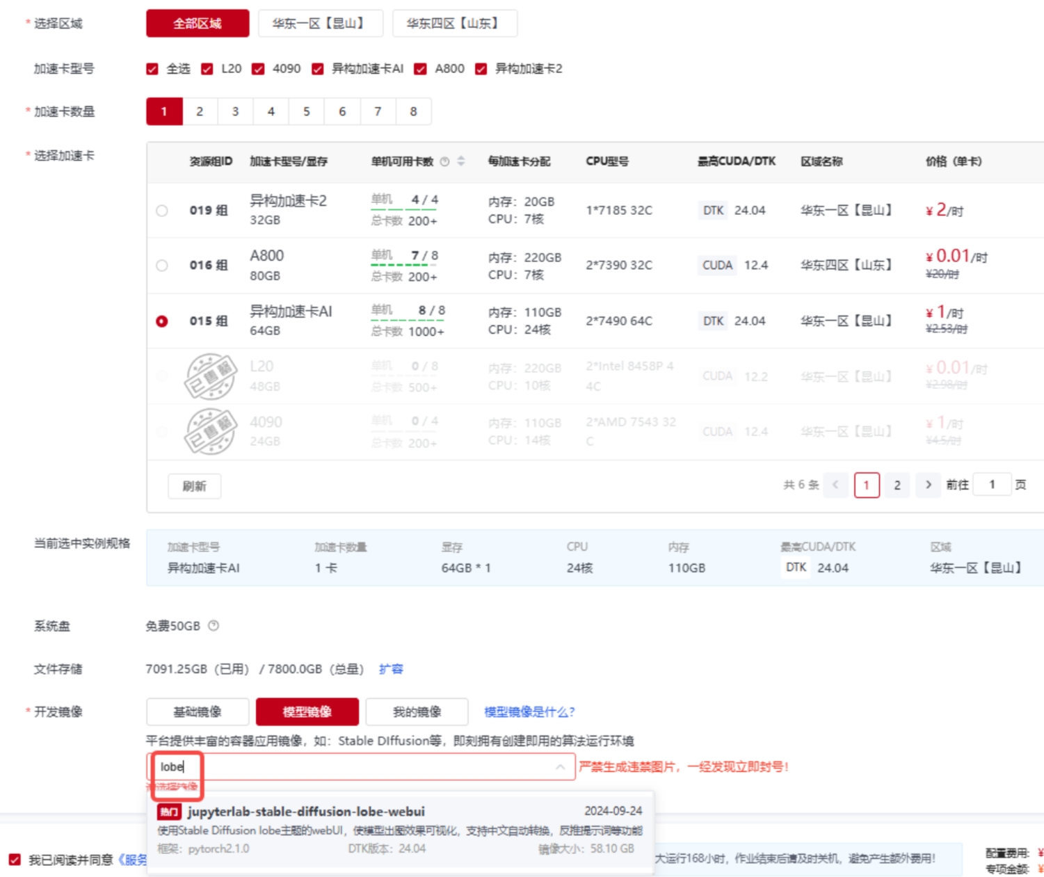Viewport: 1044px width, 877px height.
Task: Select the jupyterlab-stable-diffusion-lobe-webui image option
Action: click(306, 812)
